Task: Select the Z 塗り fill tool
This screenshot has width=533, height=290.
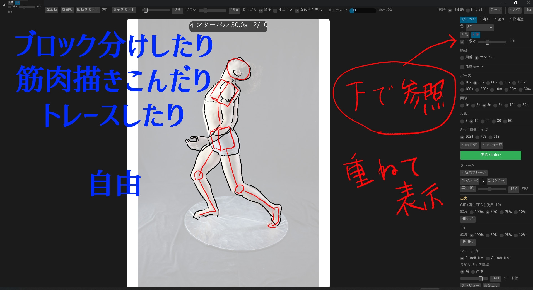Action: click(499, 19)
